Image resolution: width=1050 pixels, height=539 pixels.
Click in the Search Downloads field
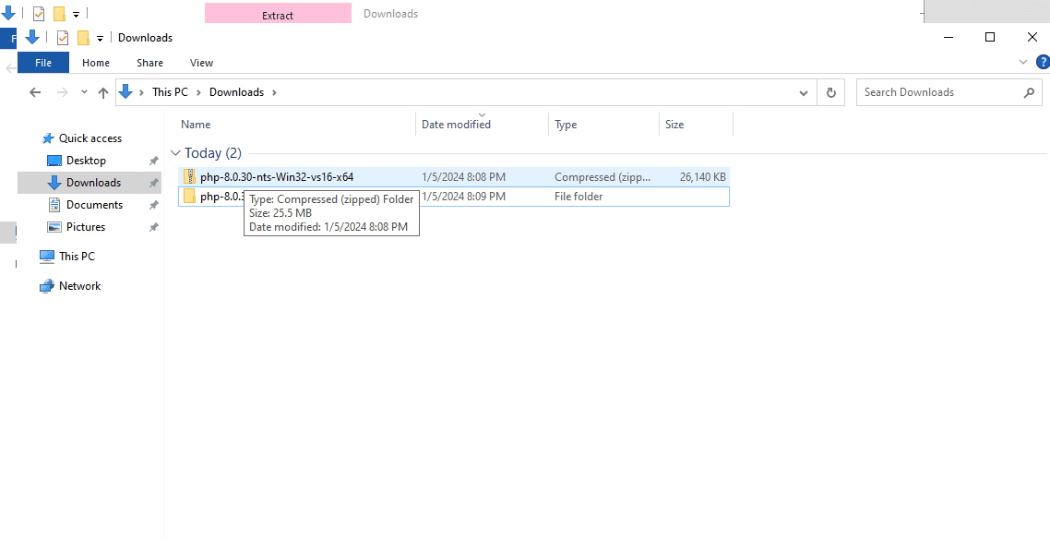point(937,92)
